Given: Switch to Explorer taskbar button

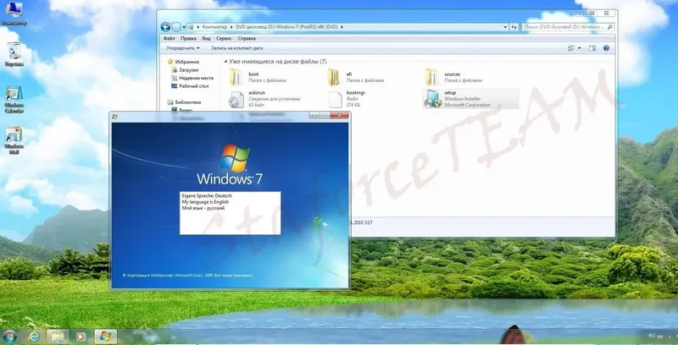Looking at the screenshot, I should point(57,337).
